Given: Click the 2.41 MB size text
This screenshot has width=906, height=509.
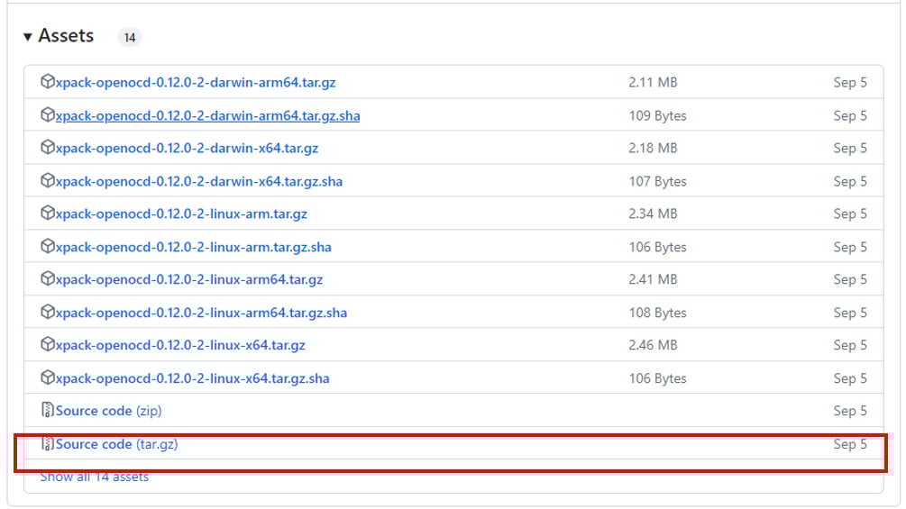Looking at the screenshot, I should pos(653,280).
